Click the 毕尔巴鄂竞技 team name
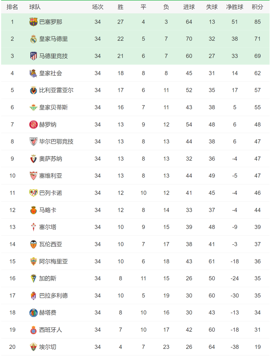 (56, 142)
